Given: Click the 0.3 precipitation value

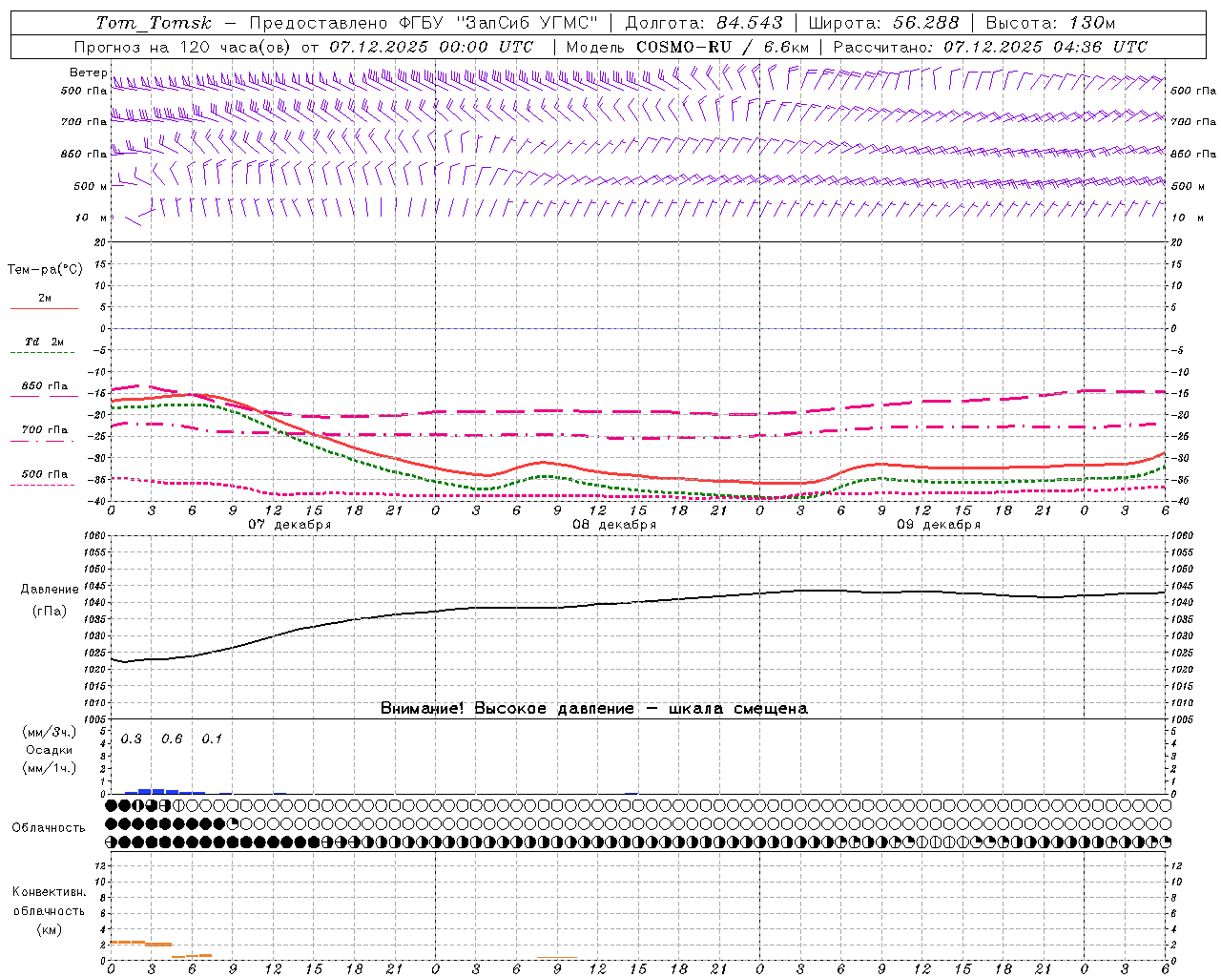Looking at the screenshot, I should coord(132,738).
